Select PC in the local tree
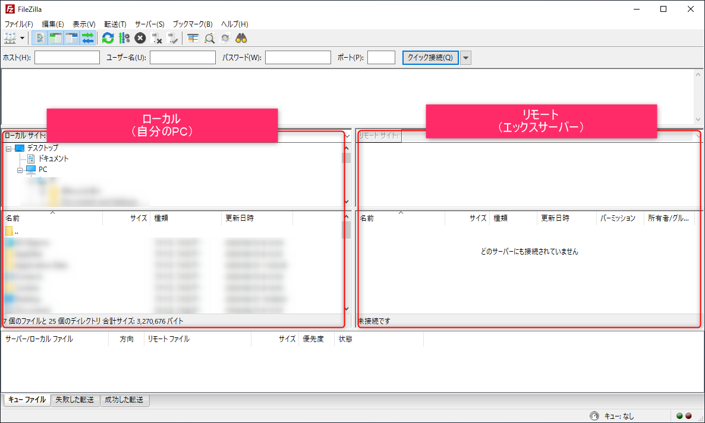This screenshot has height=423, width=705. [43, 170]
